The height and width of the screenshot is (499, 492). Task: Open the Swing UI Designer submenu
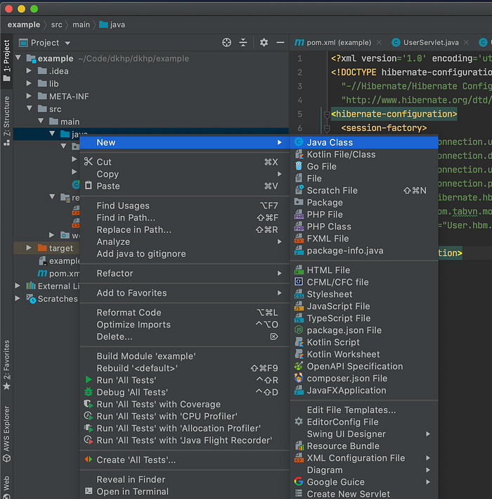click(x=364, y=434)
